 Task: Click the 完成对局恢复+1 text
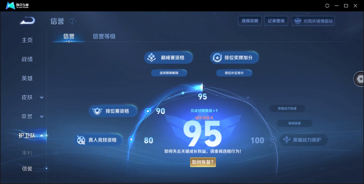coord(204,111)
